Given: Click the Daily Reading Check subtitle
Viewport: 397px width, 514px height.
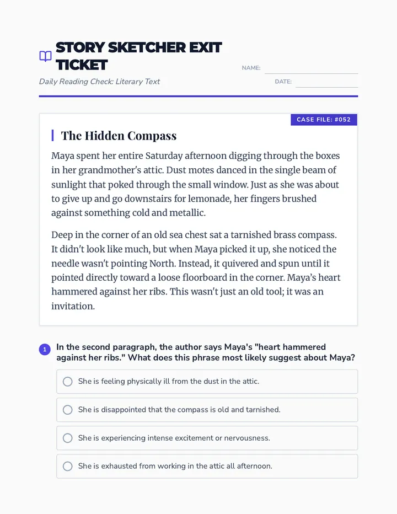Looking at the screenshot, I should 99,82.
